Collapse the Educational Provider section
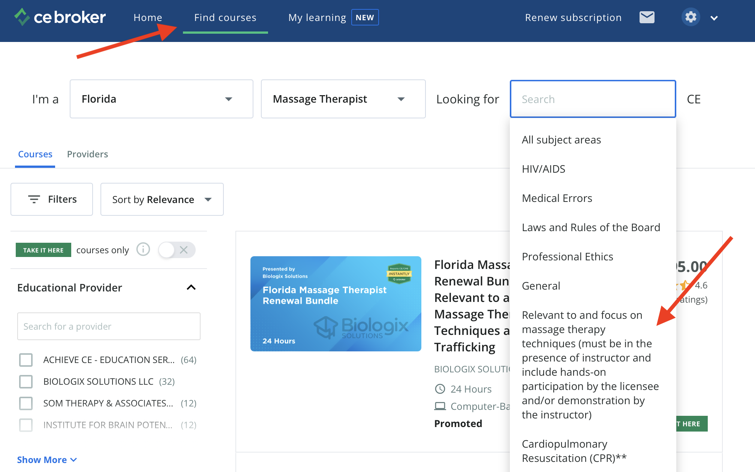The image size is (755, 472). [x=191, y=287]
